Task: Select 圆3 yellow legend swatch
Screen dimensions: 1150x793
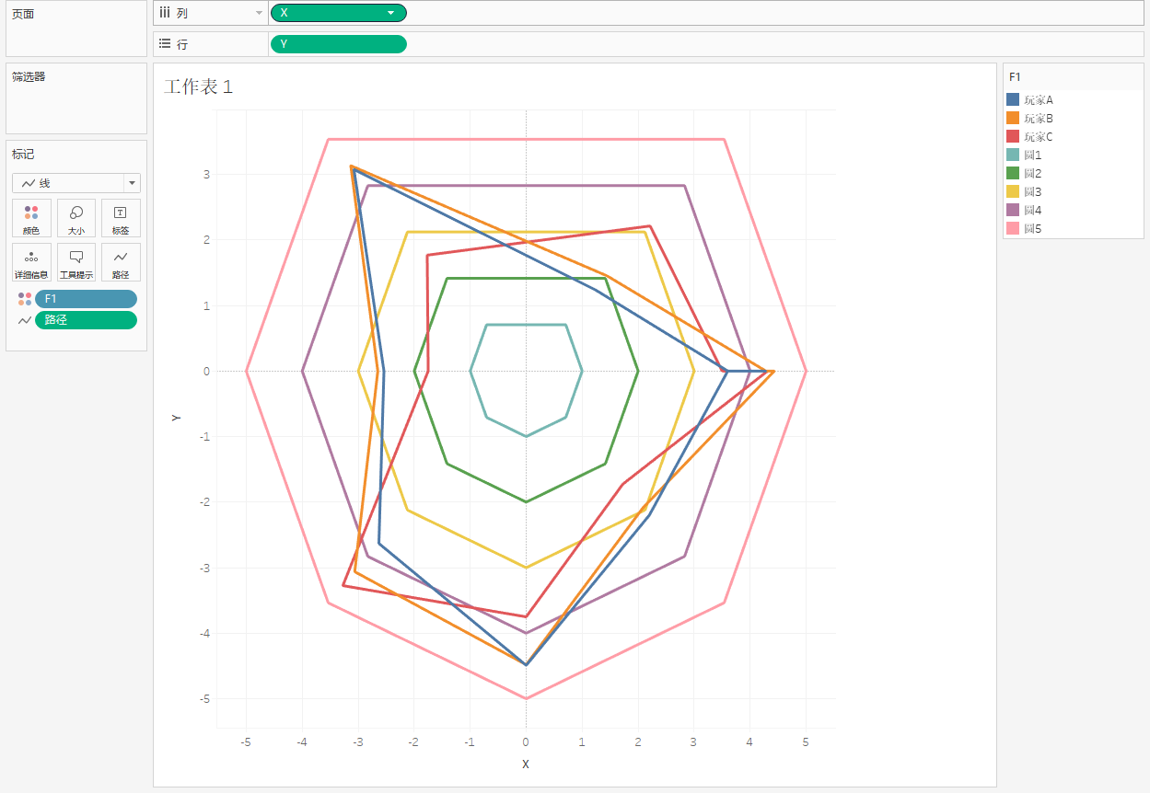Action: (x=1013, y=191)
